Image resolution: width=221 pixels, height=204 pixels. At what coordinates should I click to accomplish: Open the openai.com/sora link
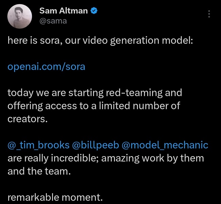point(46,66)
